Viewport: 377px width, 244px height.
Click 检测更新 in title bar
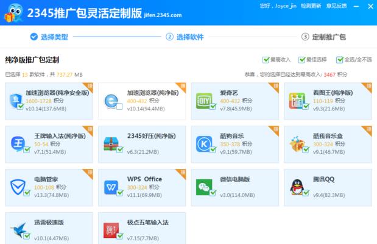click(311, 5)
